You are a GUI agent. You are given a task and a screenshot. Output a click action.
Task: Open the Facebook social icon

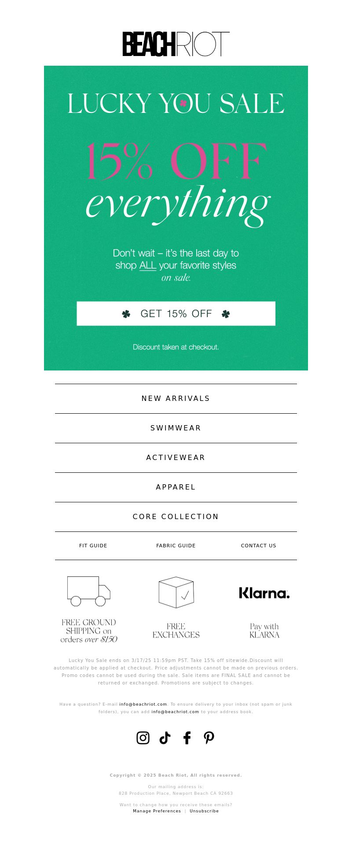point(187,738)
